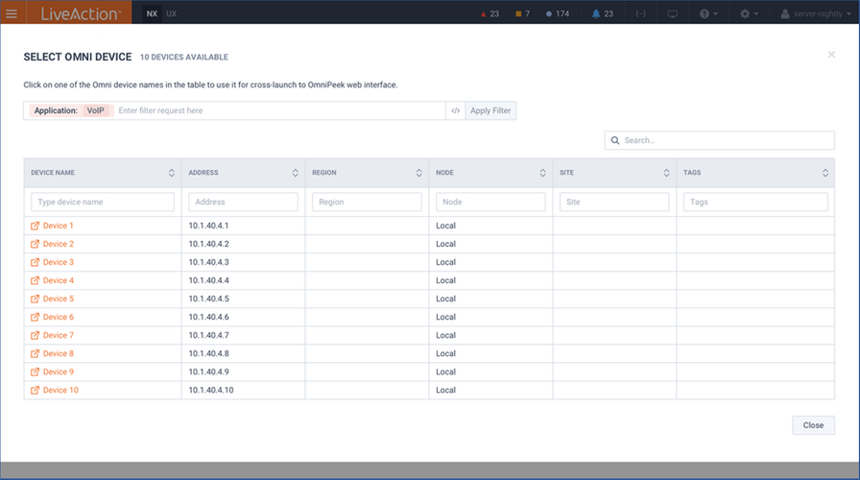Click the Apply Filter button
The image size is (860, 480).
[490, 110]
